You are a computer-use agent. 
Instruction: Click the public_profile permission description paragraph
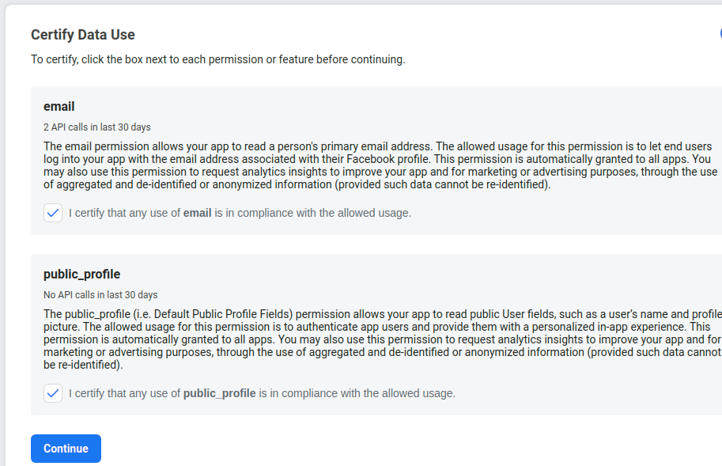(x=383, y=339)
